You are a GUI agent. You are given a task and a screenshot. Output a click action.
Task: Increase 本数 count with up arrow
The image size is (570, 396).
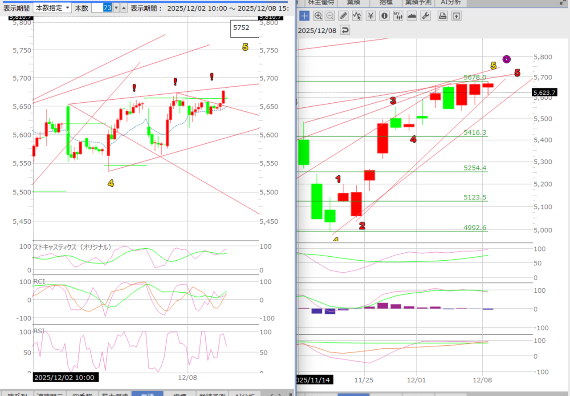click(124, 8)
